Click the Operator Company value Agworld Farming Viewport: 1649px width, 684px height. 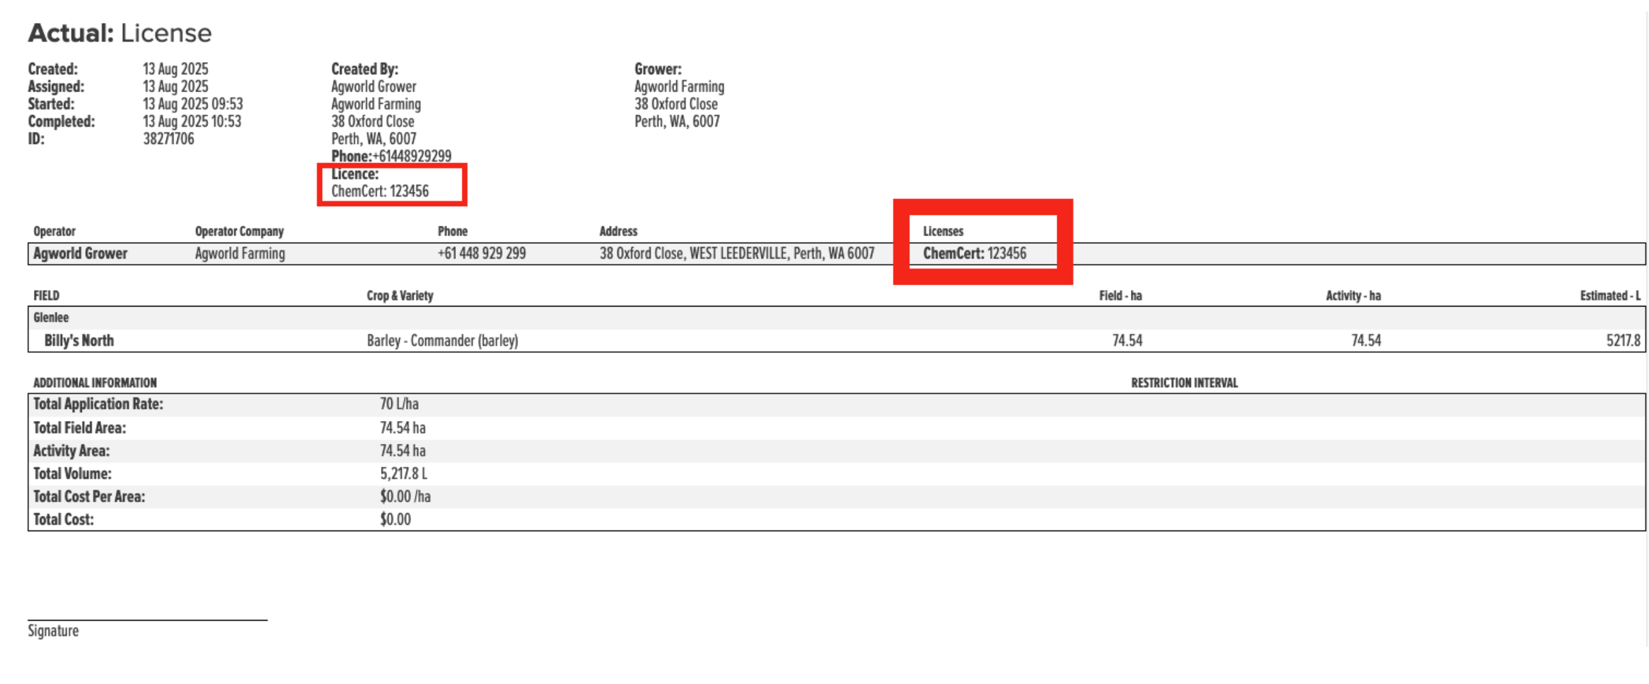point(240,253)
